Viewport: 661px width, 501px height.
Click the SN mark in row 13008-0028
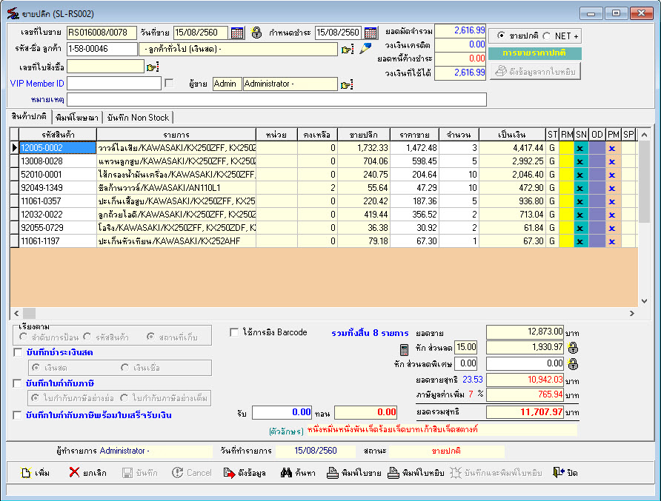pos(580,161)
